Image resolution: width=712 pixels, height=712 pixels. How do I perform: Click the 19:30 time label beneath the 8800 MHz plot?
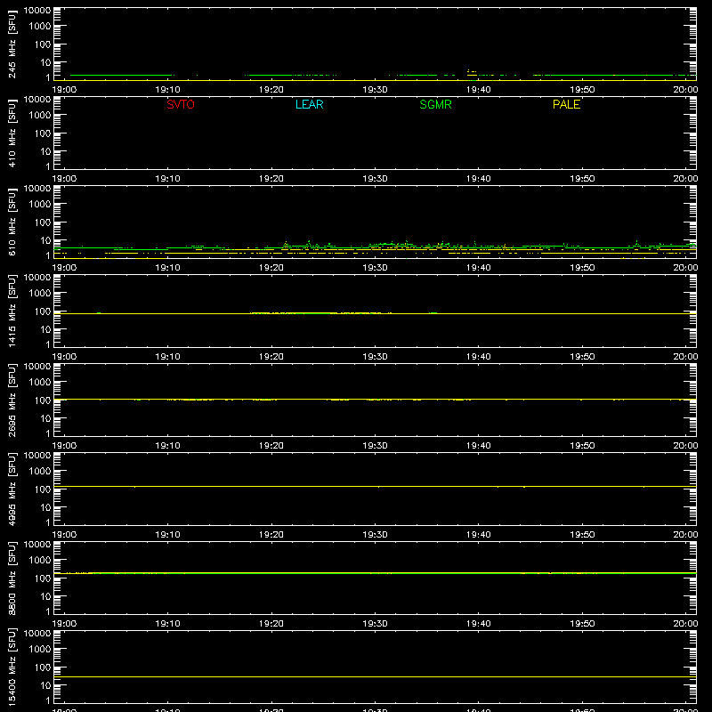point(375,624)
